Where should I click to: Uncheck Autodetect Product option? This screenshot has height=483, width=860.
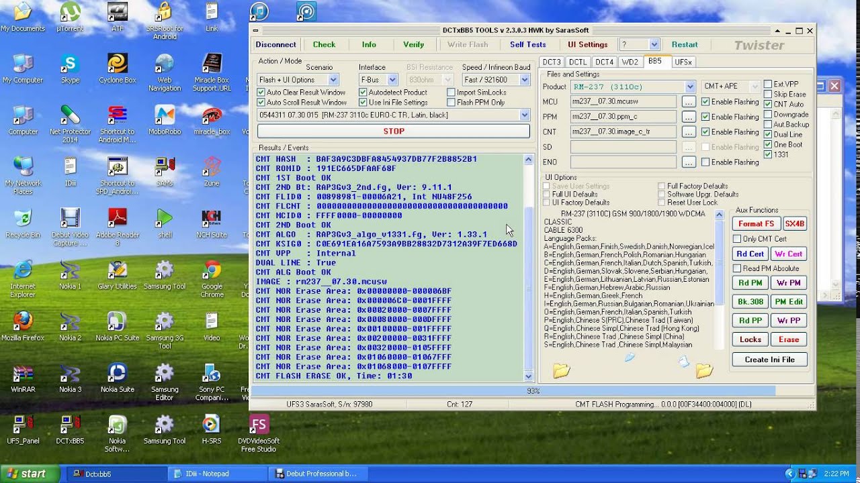coord(363,93)
